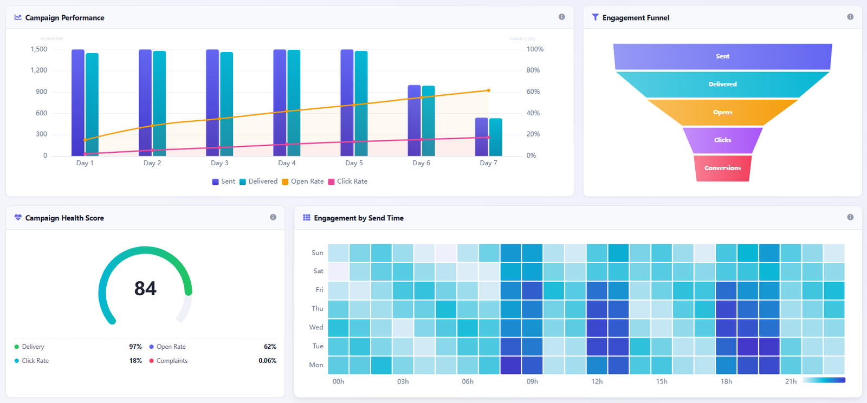Toggle the Delivered legend series

(x=258, y=181)
